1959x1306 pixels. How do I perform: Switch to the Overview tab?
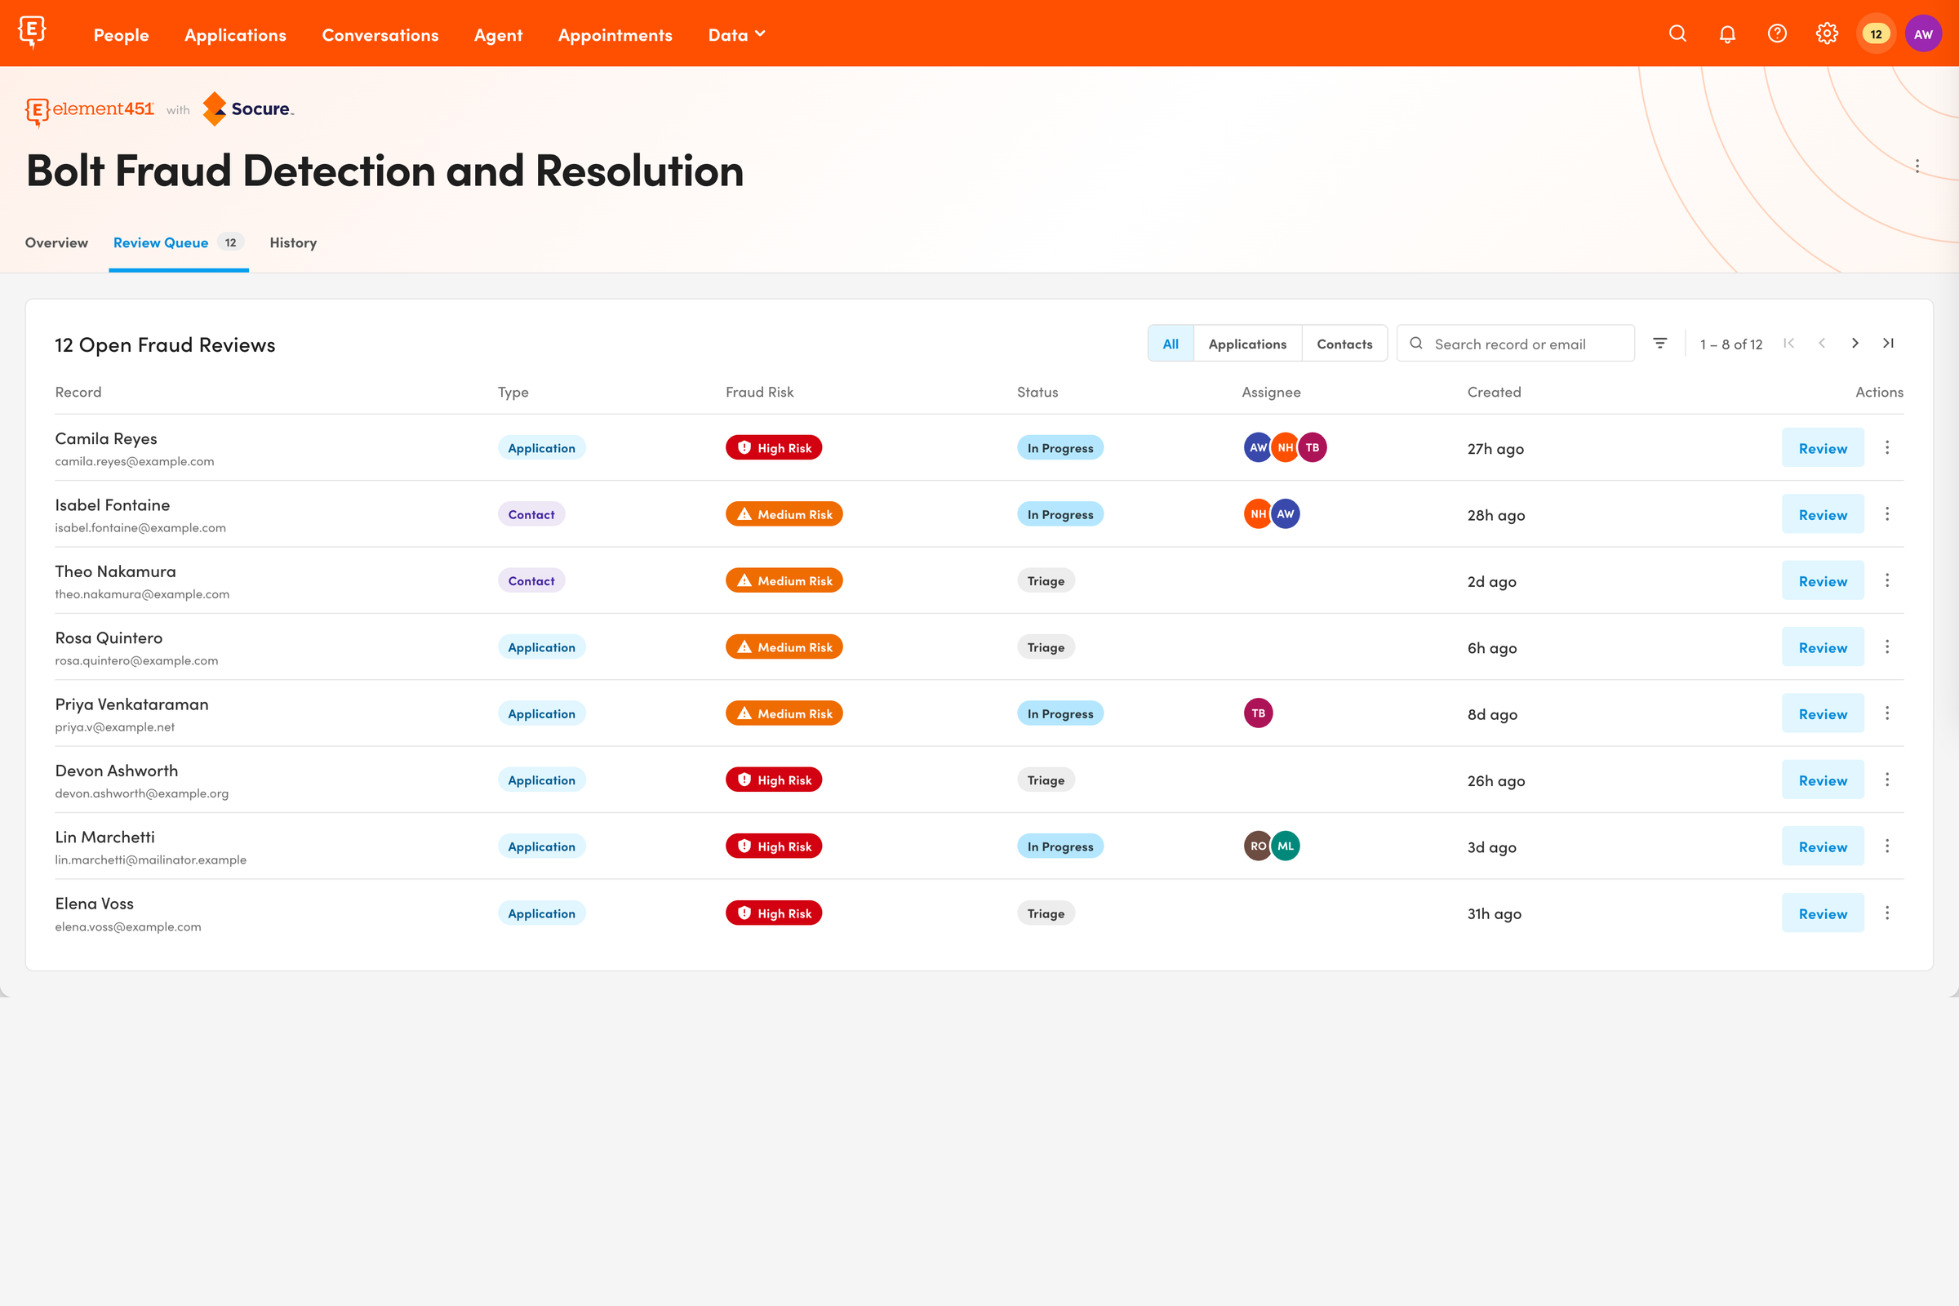pyautogui.click(x=56, y=242)
